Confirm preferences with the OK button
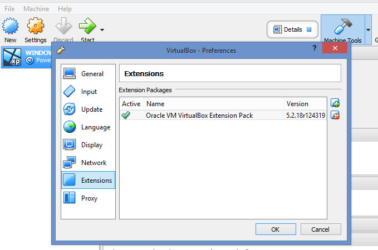378x250 pixels. [x=276, y=229]
